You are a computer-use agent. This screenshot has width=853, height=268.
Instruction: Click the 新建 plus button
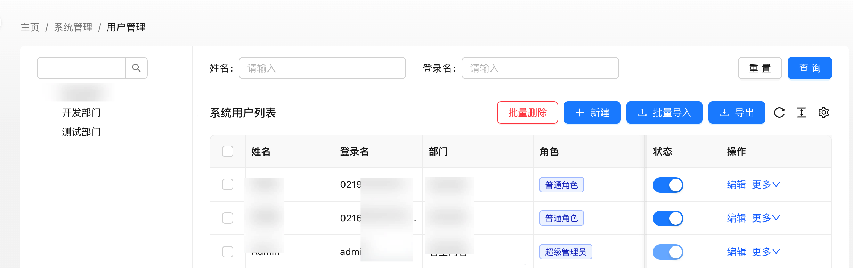[x=592, y=112]
